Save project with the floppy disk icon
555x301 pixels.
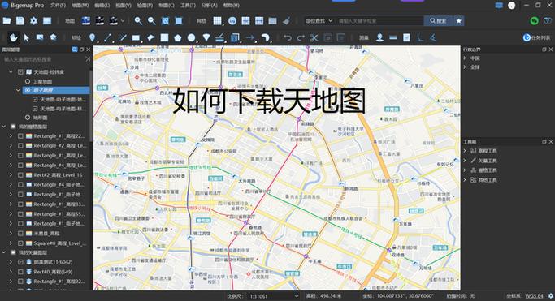20,21
